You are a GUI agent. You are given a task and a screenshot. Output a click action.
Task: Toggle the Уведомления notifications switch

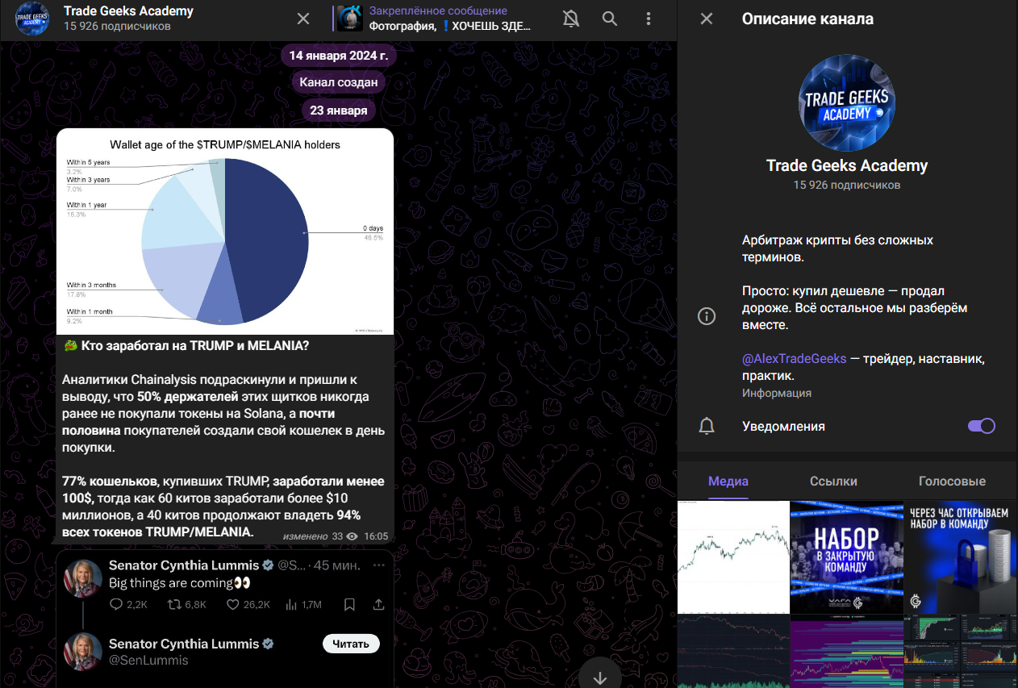(x=982, y=426)
